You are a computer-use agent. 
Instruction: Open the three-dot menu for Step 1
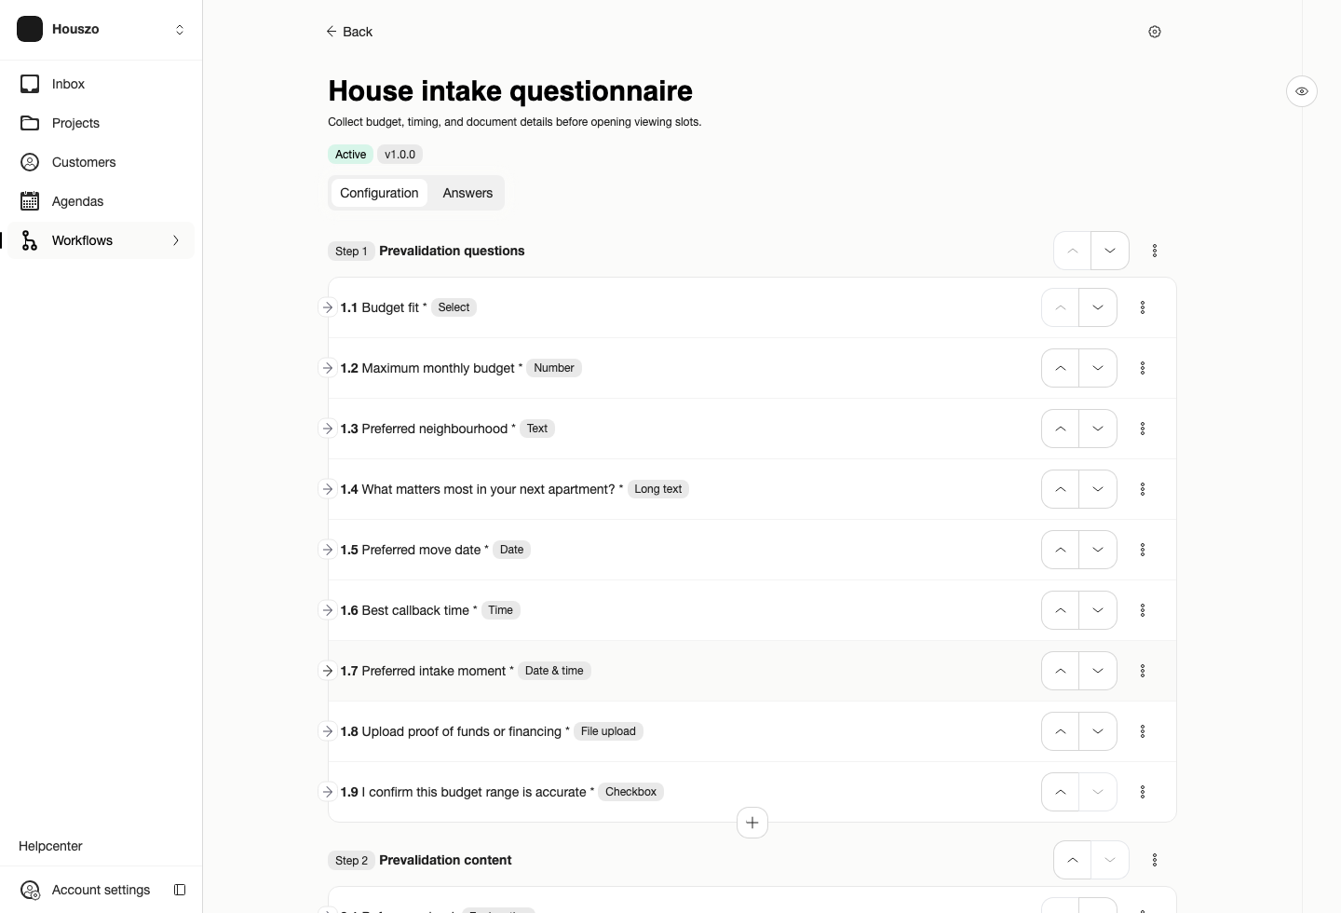1155,251
